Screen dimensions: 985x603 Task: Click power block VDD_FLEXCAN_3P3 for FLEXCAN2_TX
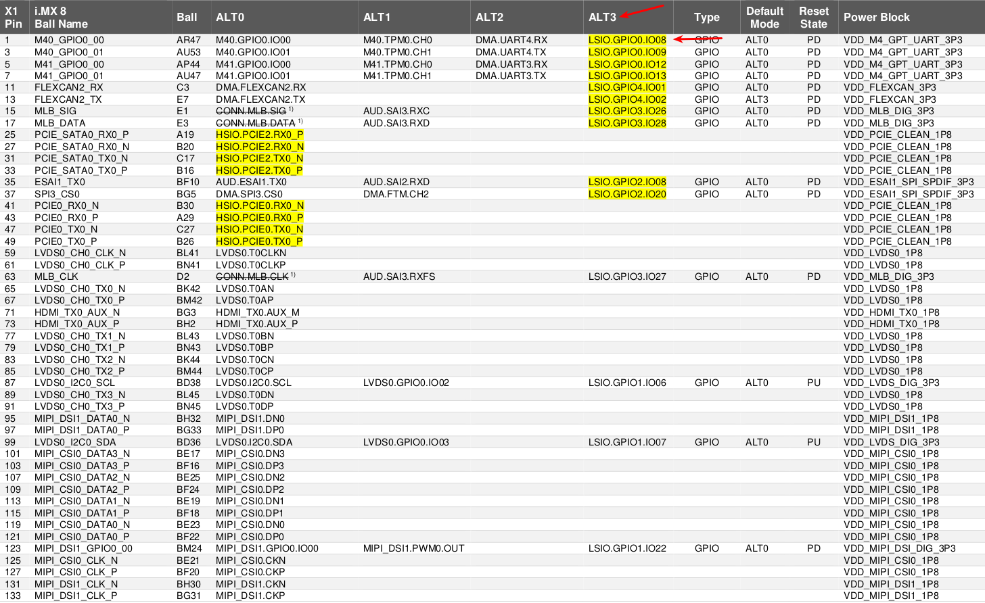(890, 99)
